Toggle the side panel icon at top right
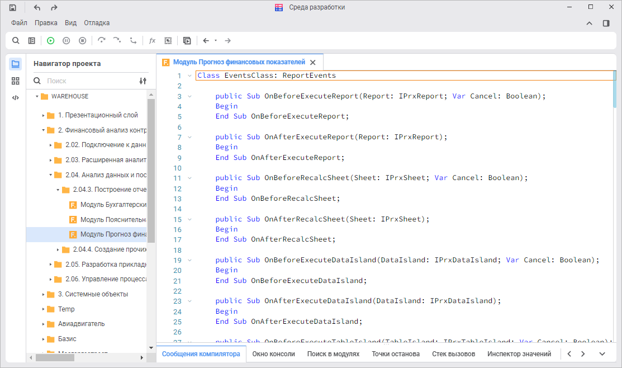 coord(606,23)
